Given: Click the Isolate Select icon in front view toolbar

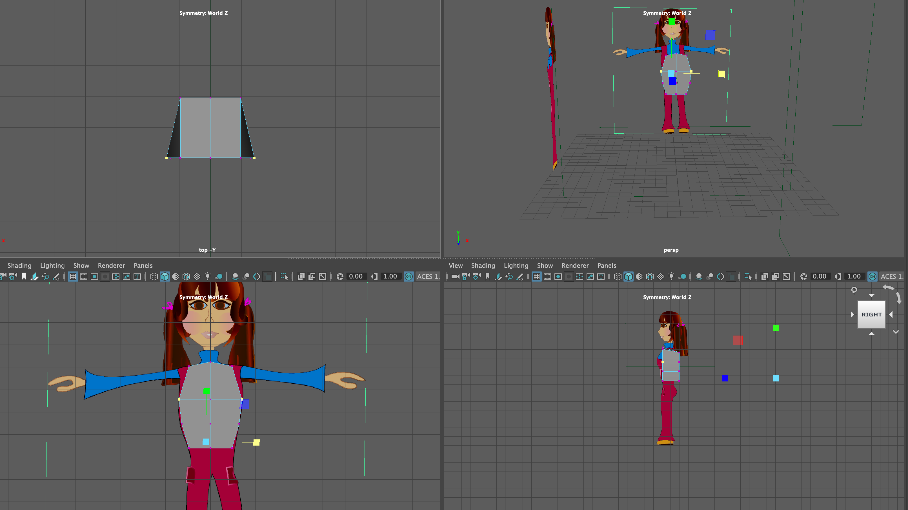Looking at the screenshot, I should tap(285, 277).
